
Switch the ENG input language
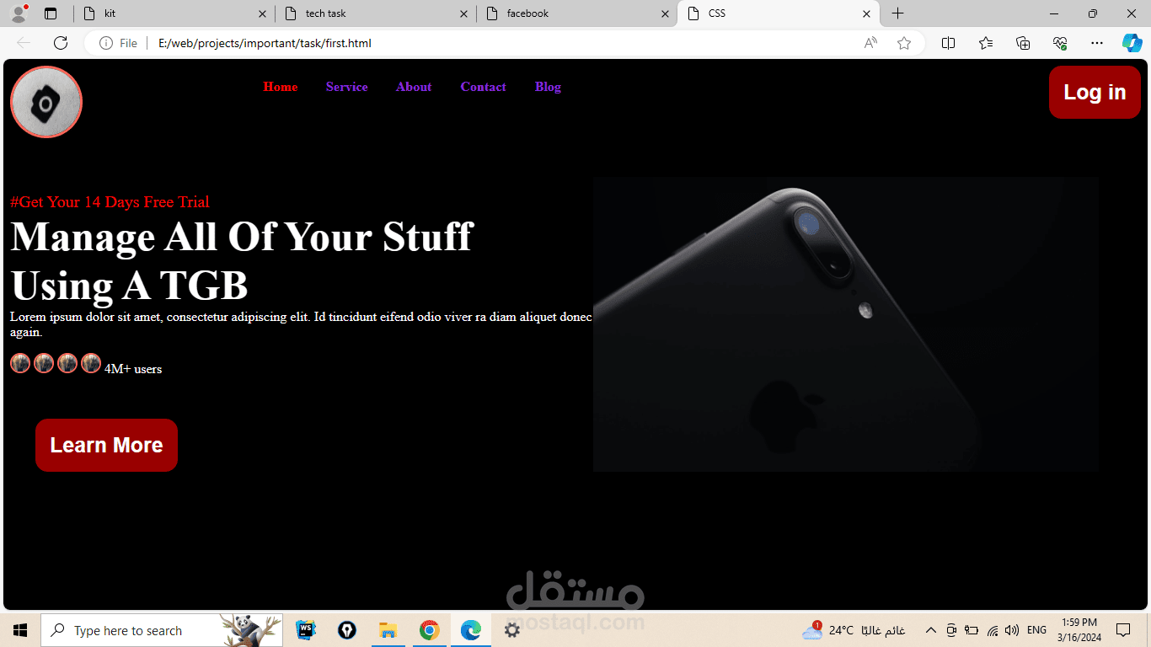(x=1037, y=630)
